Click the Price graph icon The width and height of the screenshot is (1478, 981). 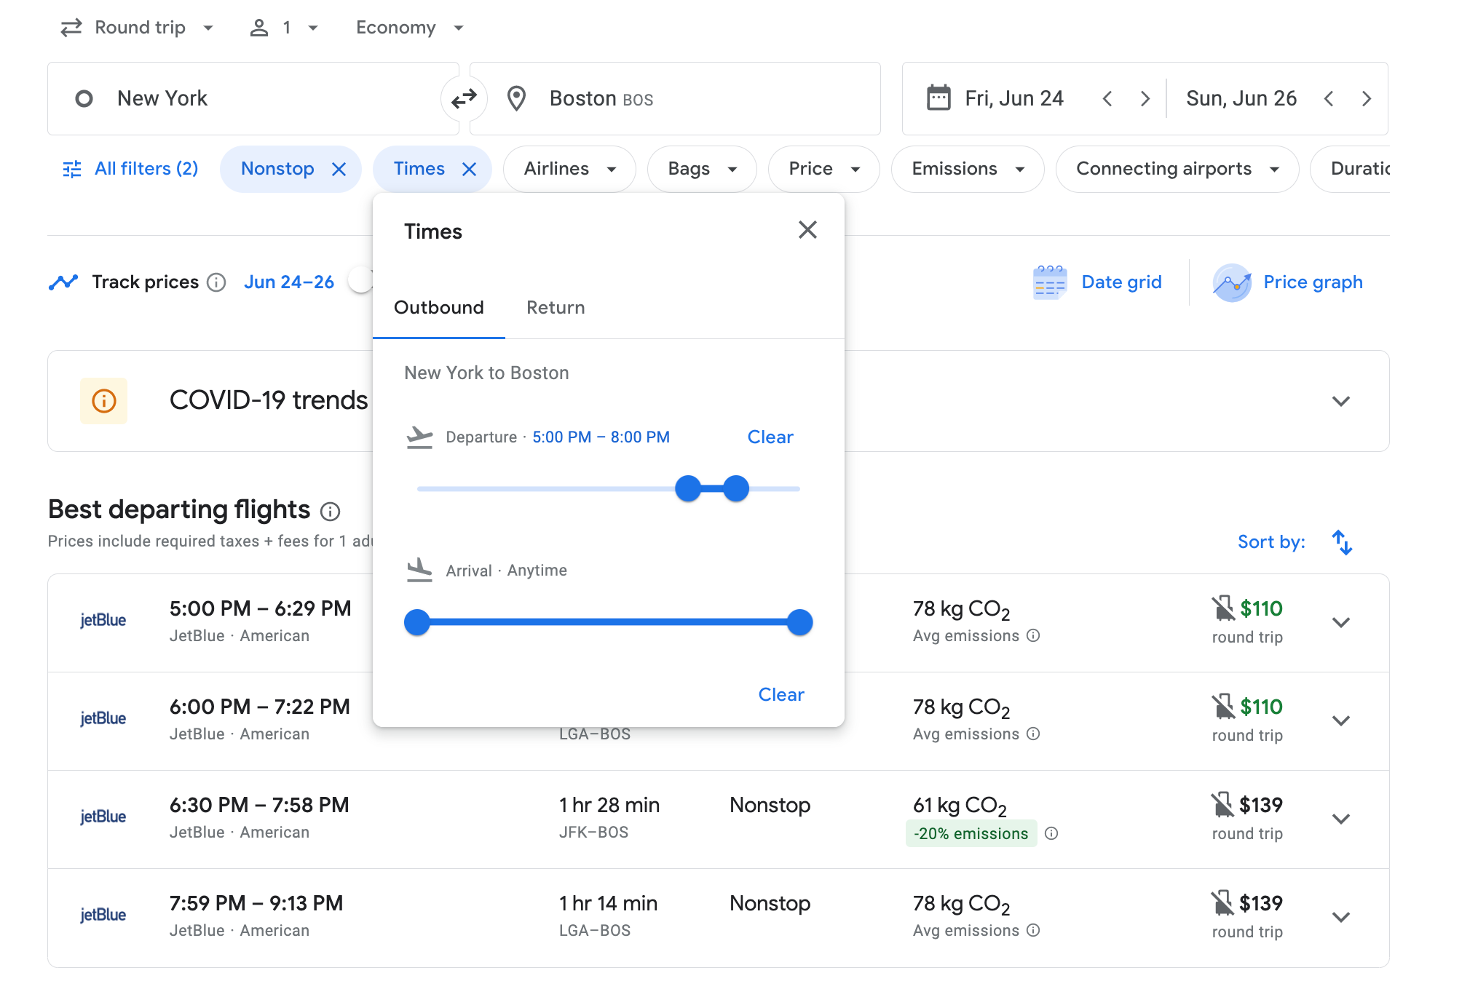pyautogui.click(x=1230, y=282)
